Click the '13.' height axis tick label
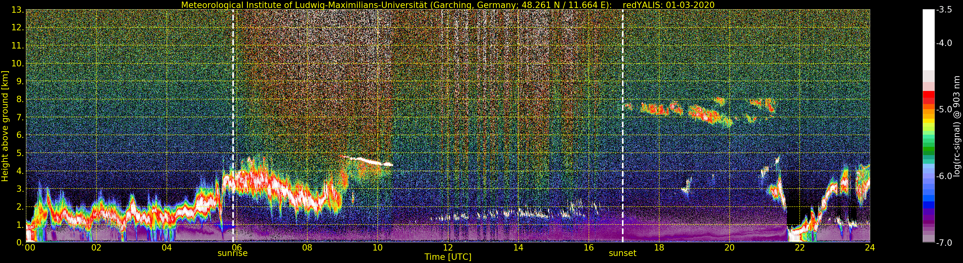This screenshot has width=963, height=263. (18, 10)
